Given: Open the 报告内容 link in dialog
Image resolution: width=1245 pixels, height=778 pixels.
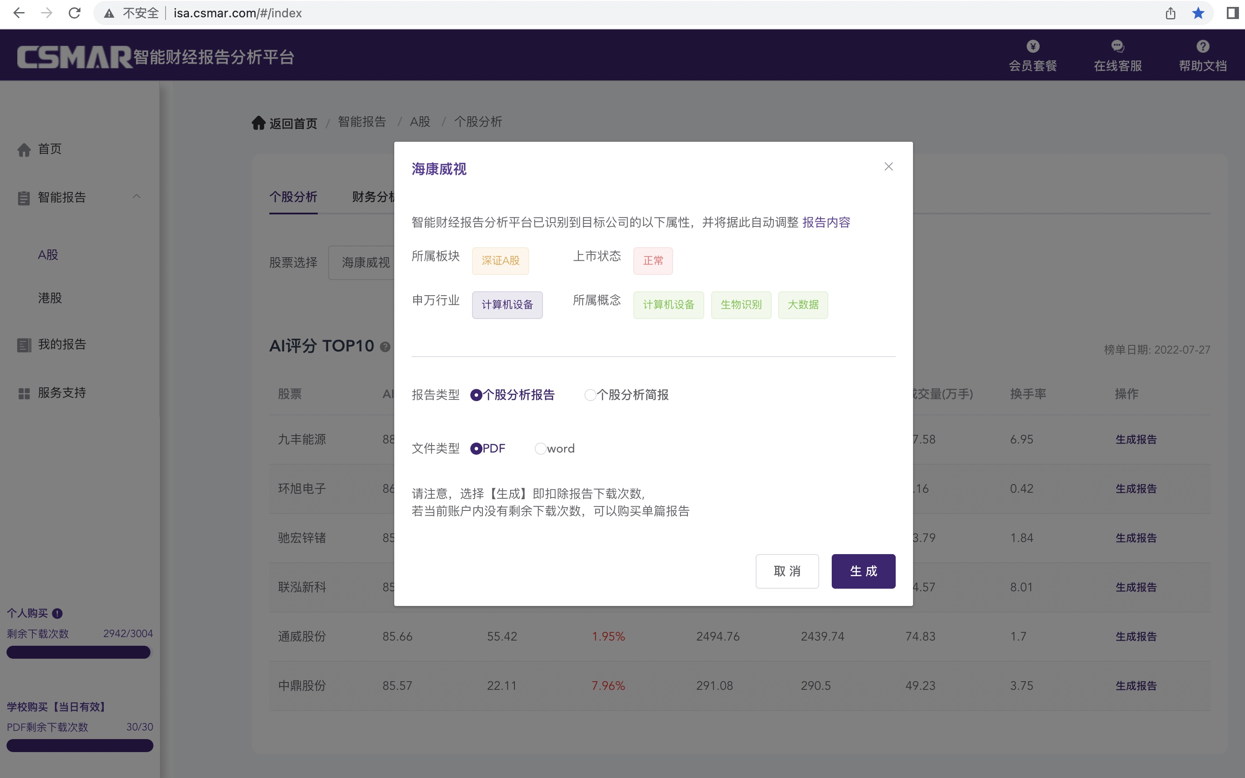Looking at the screenshot, I should (x=826, y=222).
